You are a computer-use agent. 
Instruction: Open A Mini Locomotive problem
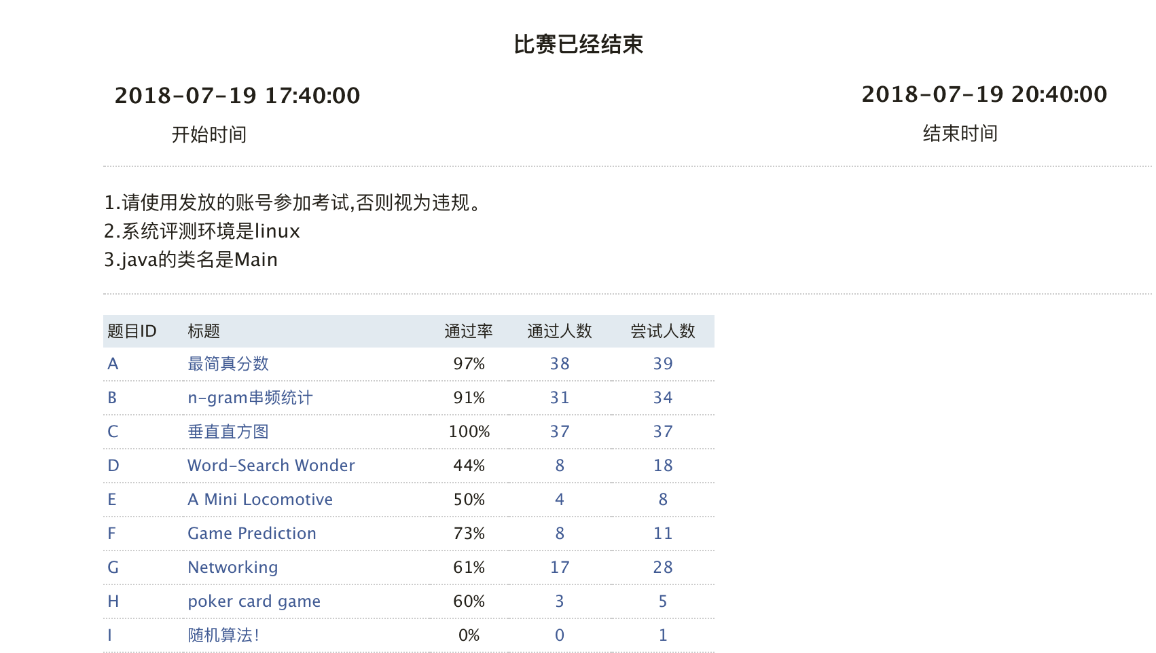[x=260, y=500]
